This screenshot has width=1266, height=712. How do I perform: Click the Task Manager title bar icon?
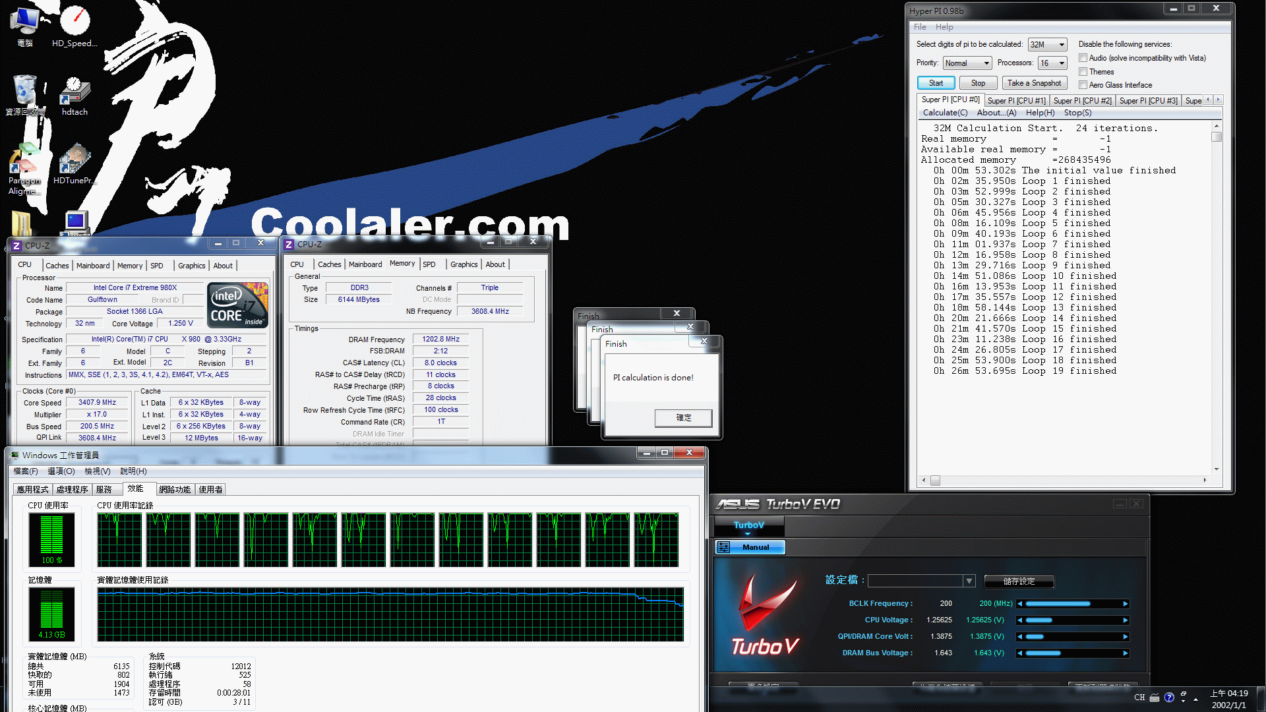pos(15,455)
